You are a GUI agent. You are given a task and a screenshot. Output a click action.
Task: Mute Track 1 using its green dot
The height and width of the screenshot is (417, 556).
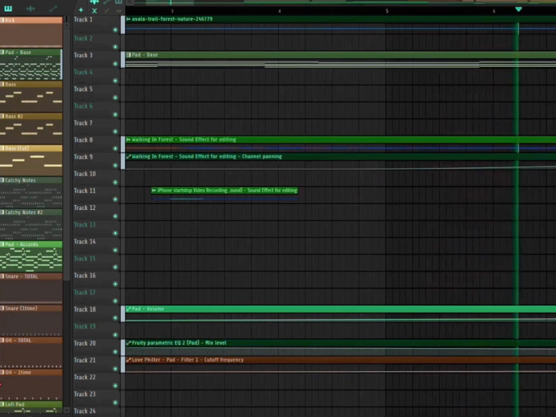pos(115,30)
